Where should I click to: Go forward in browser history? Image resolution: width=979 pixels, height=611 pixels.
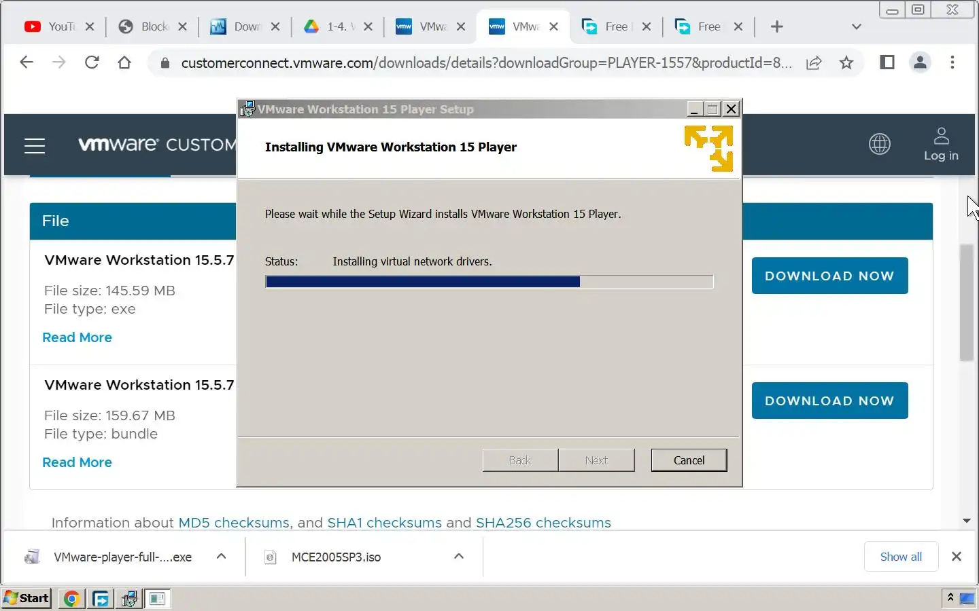[59, 62]
